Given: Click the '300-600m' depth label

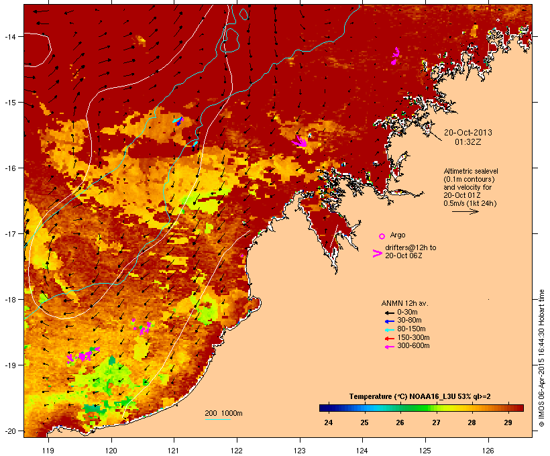Looking at the screenshot, I should tap(413, 346).
